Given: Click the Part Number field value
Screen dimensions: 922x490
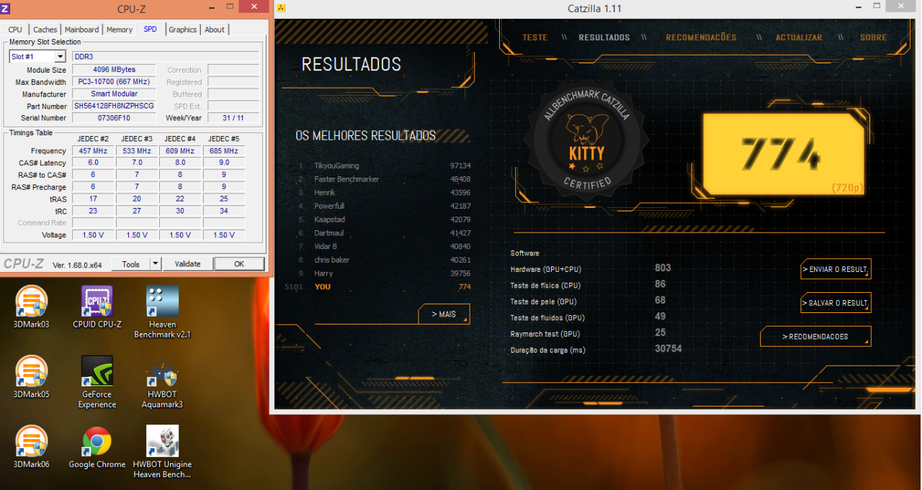Looking at the screenshot, I should (115, 106).
